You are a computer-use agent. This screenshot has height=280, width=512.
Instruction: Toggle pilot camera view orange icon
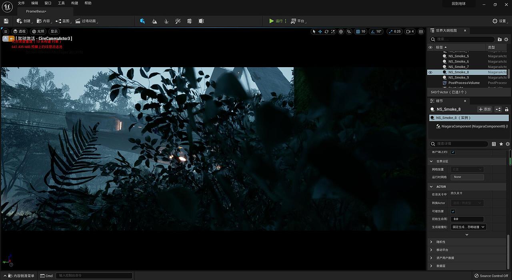(x=12, y=38)
